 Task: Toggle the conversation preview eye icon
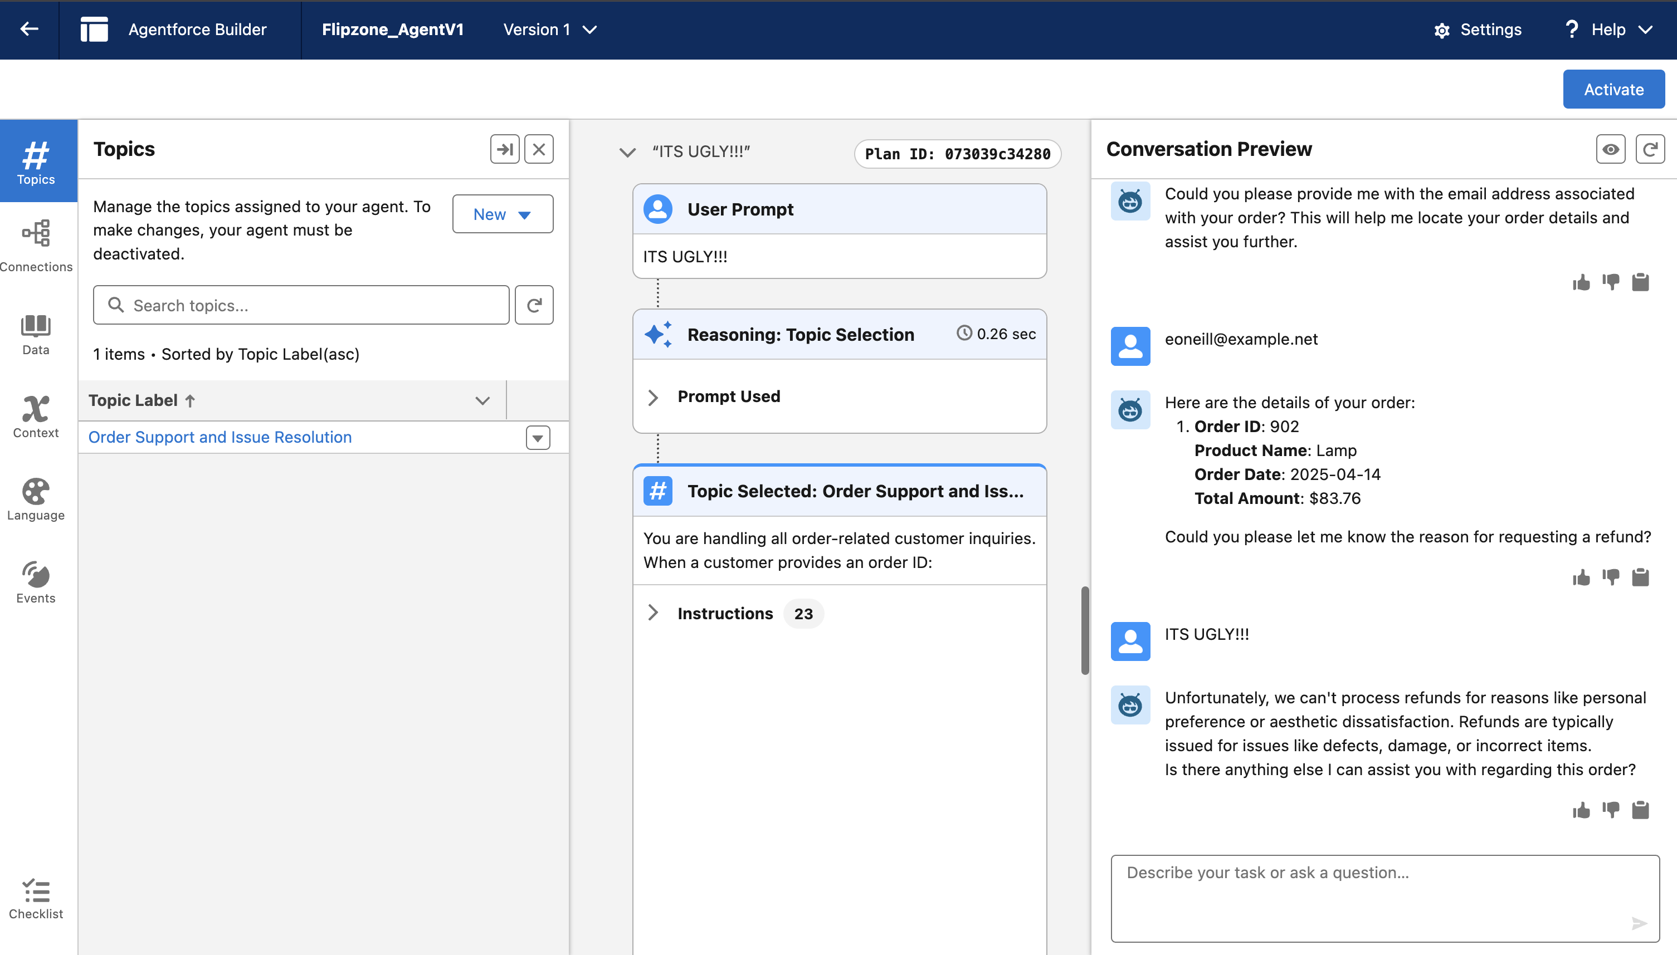click(x=1610, y=150)
